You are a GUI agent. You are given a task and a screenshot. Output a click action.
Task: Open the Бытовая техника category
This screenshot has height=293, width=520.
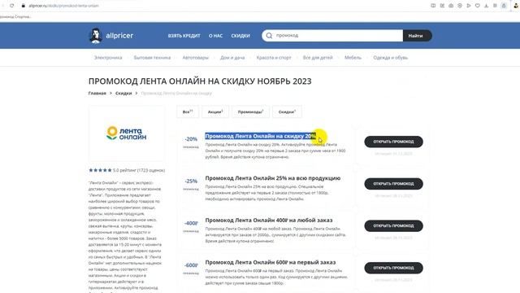[x=152, y=58]
